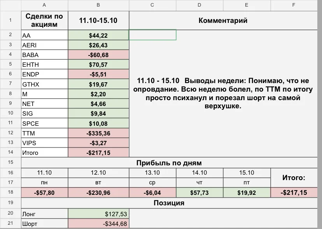Click the $9,84 value for SIG
Image resolution: width=322 pixels, height=229 pixels.
tap(98, 113)
